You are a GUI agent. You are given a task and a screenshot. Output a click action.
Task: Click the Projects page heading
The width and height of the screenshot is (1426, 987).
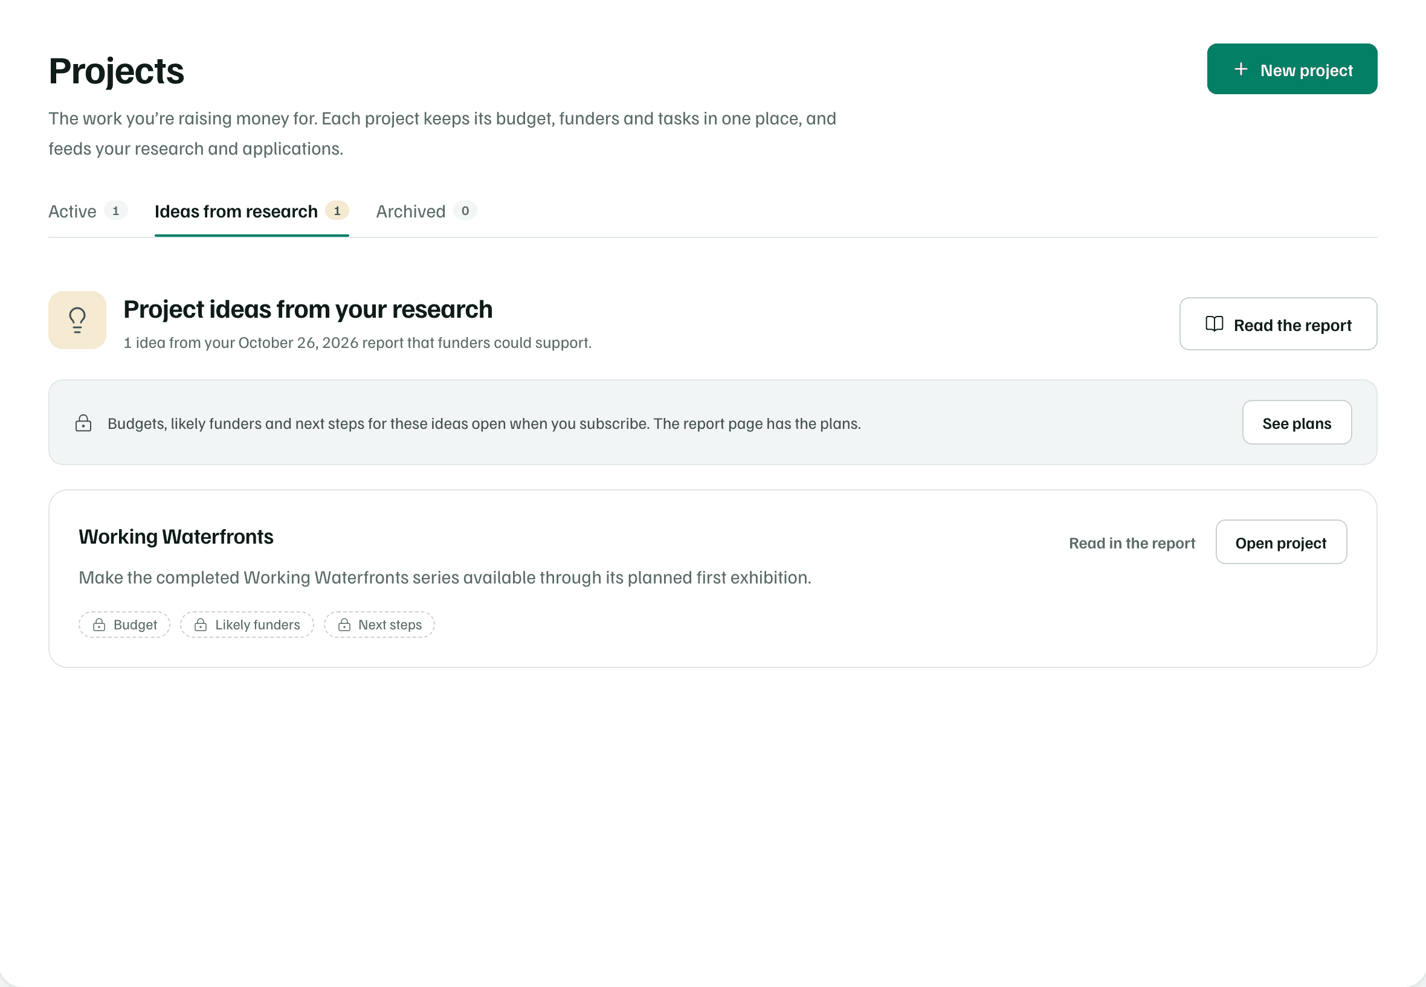coord(116,71)
